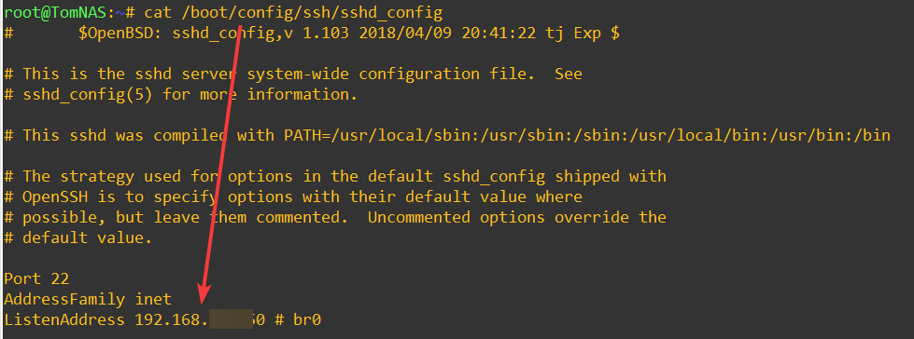
Task: Click the word 'Uncommented' in the comments
Action: (x=418, y=217)
